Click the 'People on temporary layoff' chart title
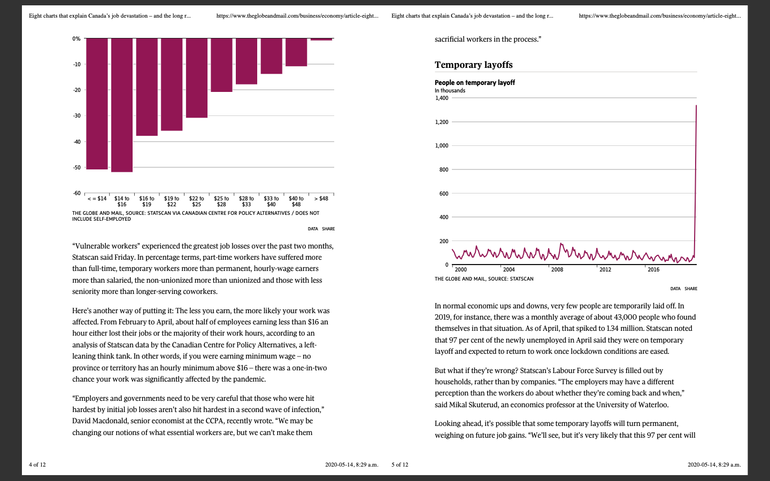This screenshot has height=481, width=770. [x=475, y=82]
